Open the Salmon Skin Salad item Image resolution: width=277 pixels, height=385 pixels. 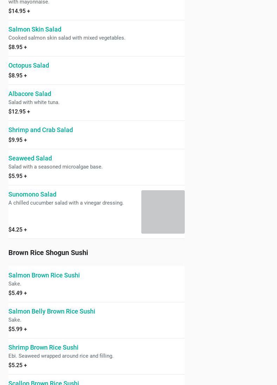tap(35, 29)
